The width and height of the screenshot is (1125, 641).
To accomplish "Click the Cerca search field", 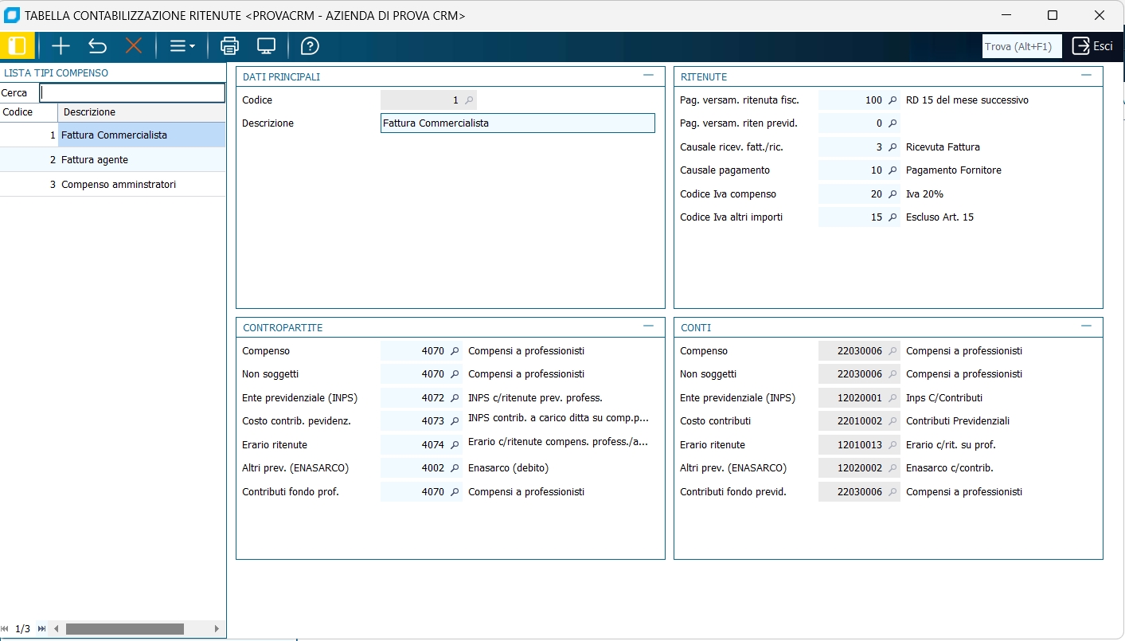I will click(x=132, y=93).
